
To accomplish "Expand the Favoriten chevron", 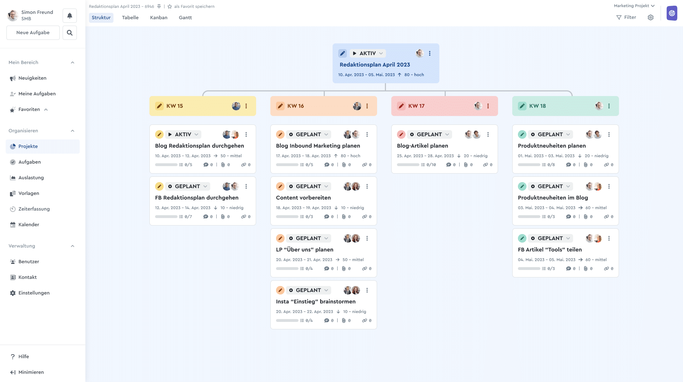I will pyautogui.click(x=46, y=110).
